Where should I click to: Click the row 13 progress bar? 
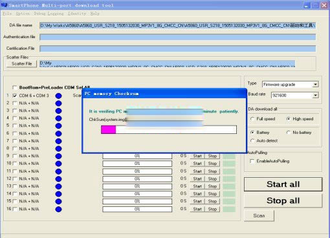click(137, 186)
